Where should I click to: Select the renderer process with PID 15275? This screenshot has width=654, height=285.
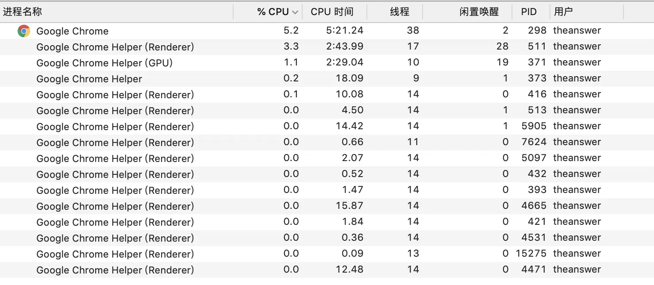tap(115, 254)
